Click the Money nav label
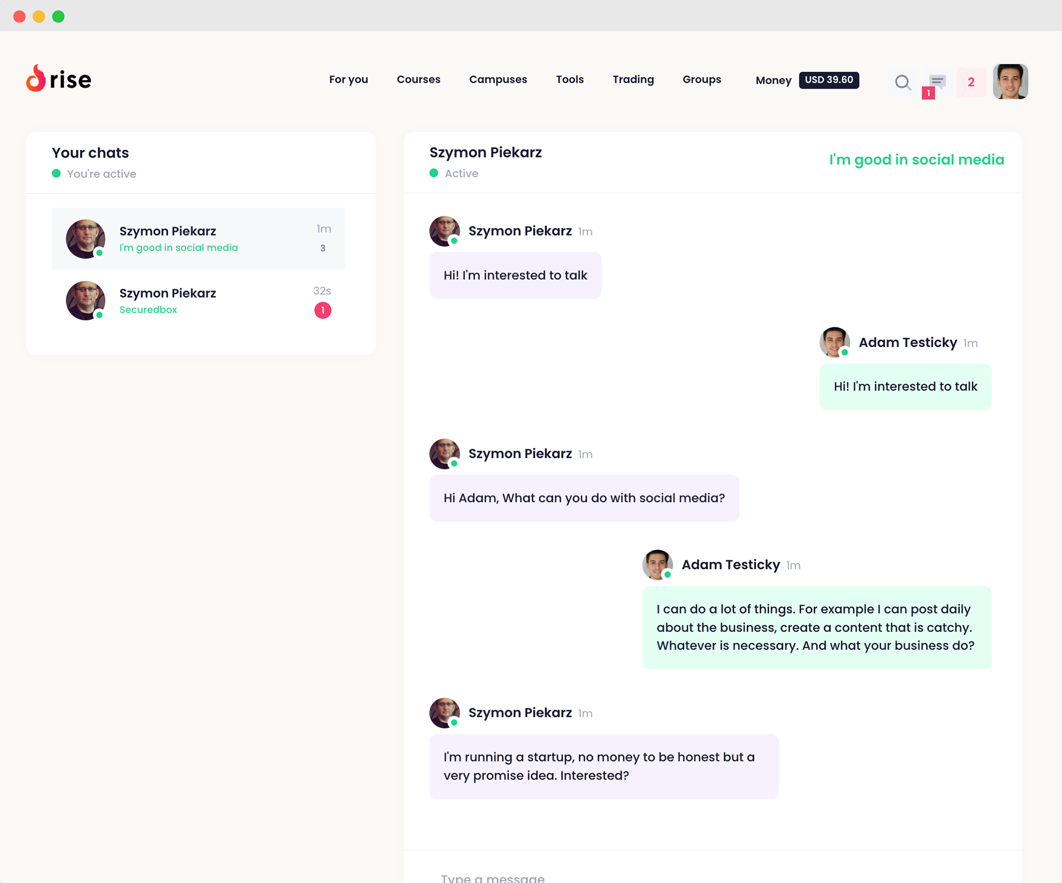Screen dimensions: 1062x883 coord(773,80)
